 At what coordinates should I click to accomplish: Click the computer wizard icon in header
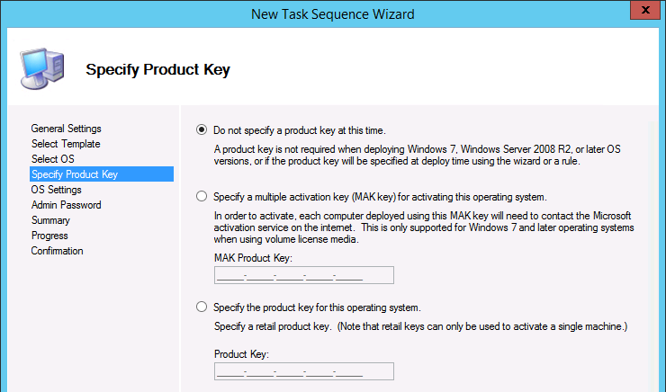(x=42, y=66)
